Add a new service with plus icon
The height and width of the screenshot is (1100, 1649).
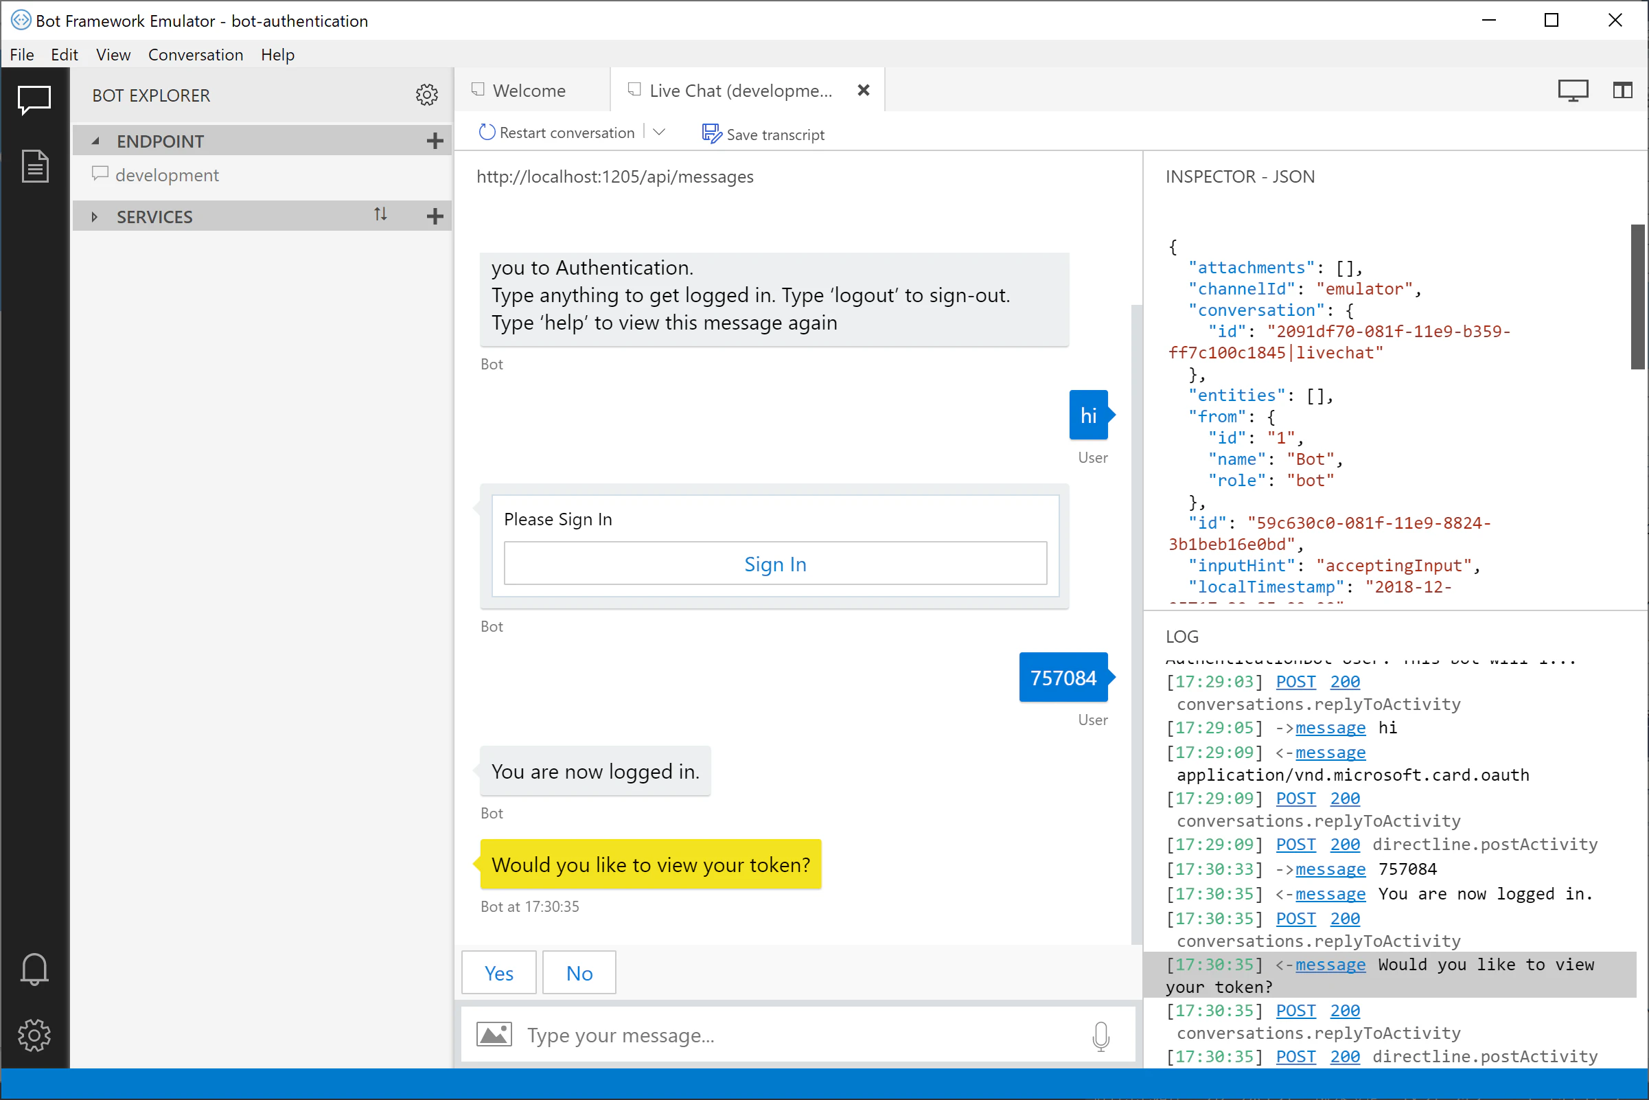tap(435, 216)
